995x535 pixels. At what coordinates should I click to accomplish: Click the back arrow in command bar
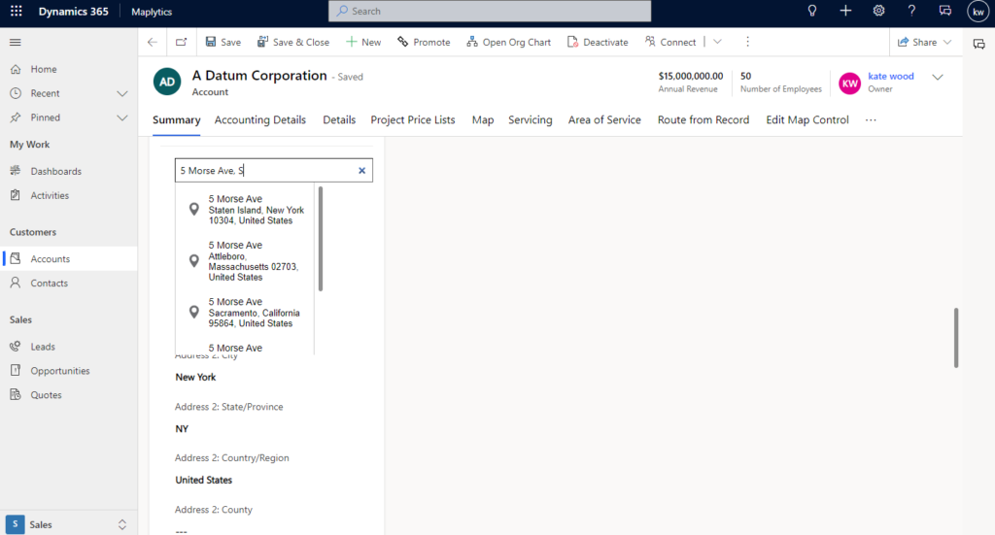152,42
